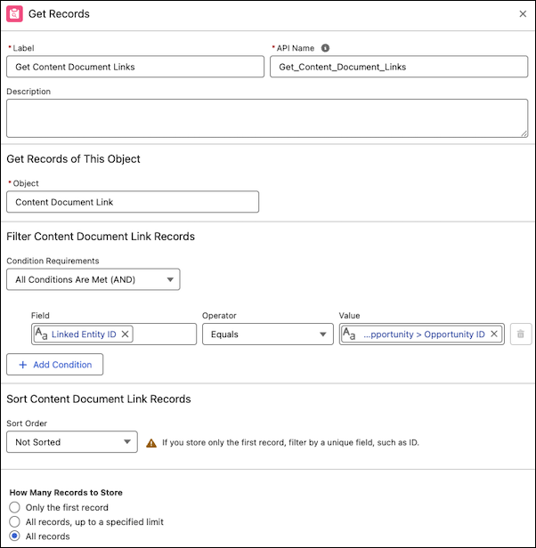Delete the condition row with trash icon

[521, 334]
